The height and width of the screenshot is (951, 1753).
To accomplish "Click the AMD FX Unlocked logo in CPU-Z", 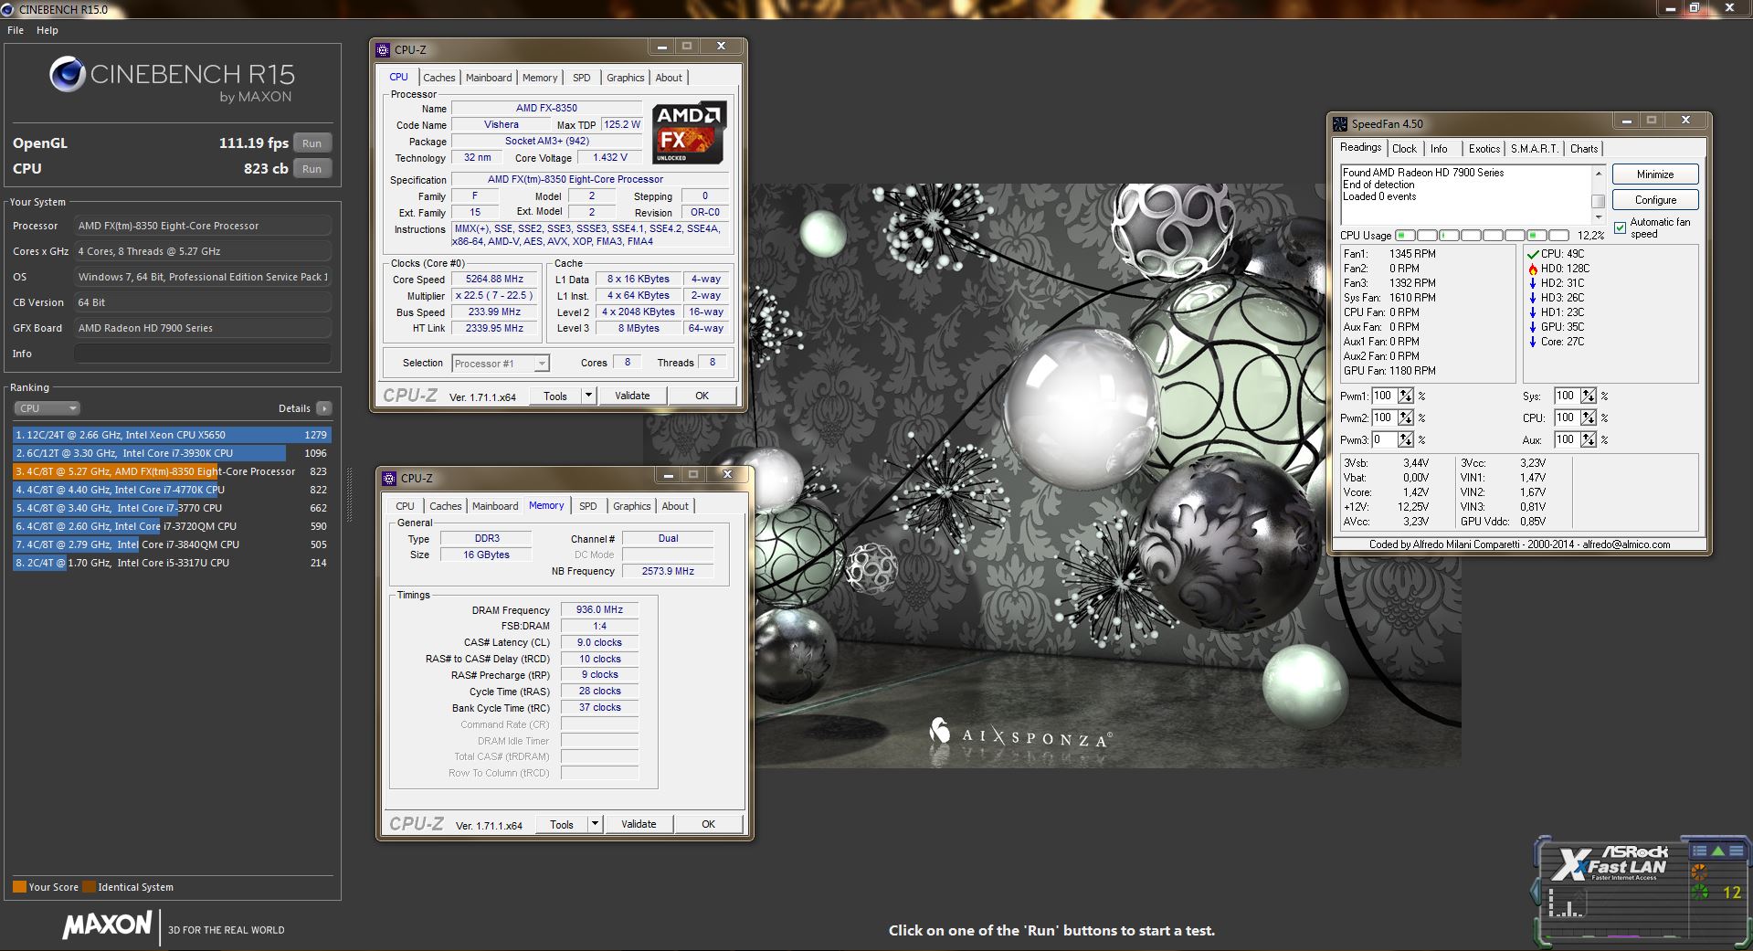I will pos(690,132).
